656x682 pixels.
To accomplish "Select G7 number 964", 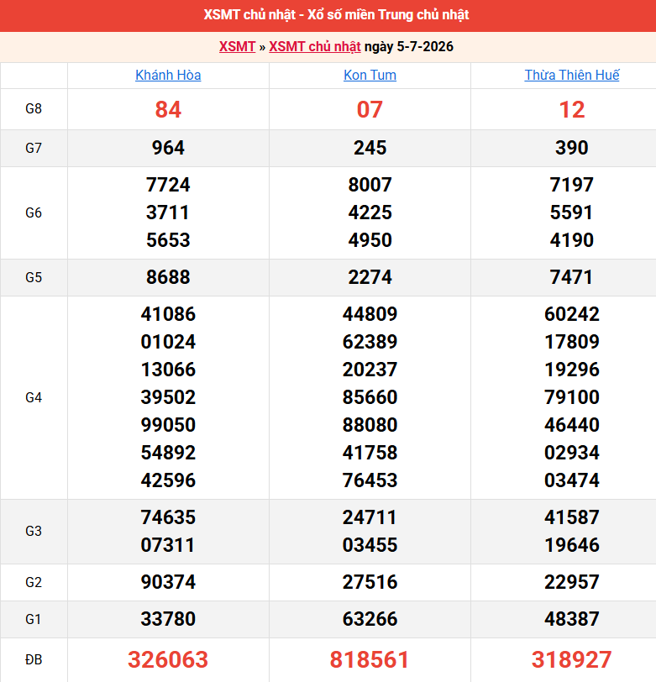I will 168,148.
